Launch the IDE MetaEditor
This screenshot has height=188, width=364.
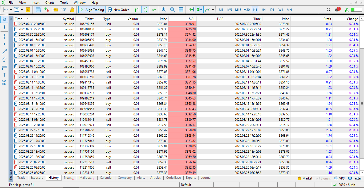(x=64, y=10)
